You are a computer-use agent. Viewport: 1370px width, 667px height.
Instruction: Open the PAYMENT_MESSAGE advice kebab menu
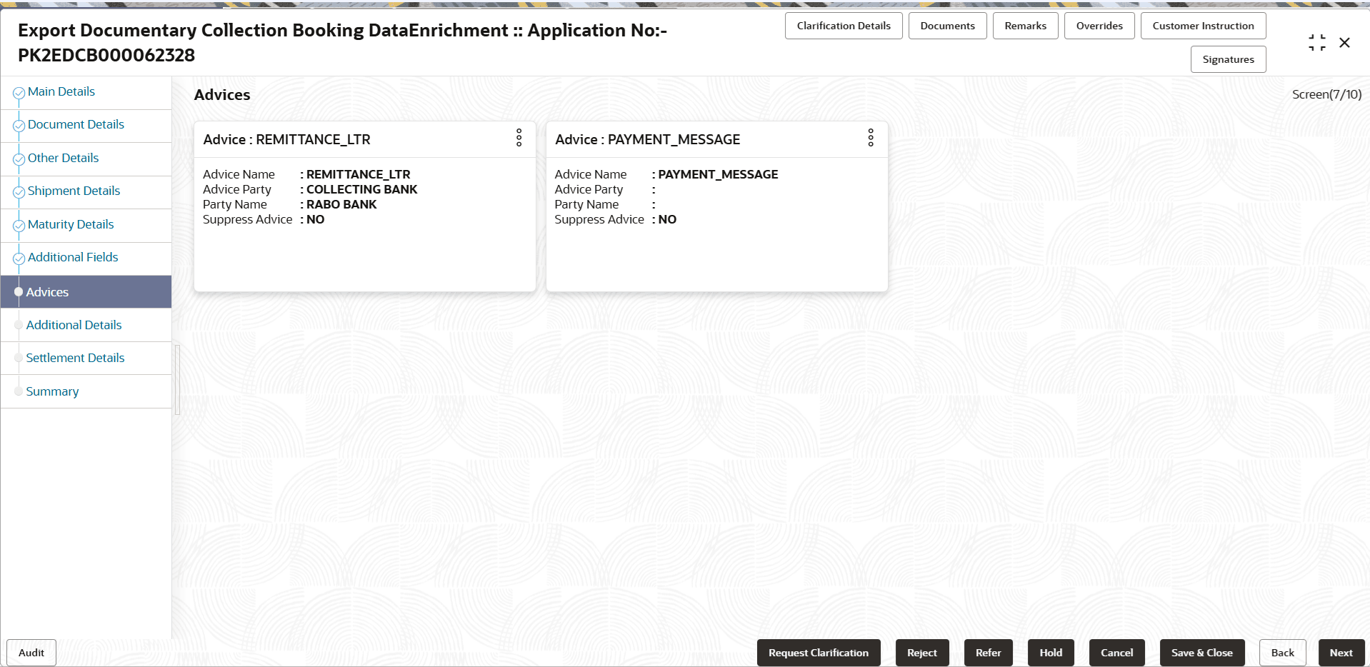(871, 138)
